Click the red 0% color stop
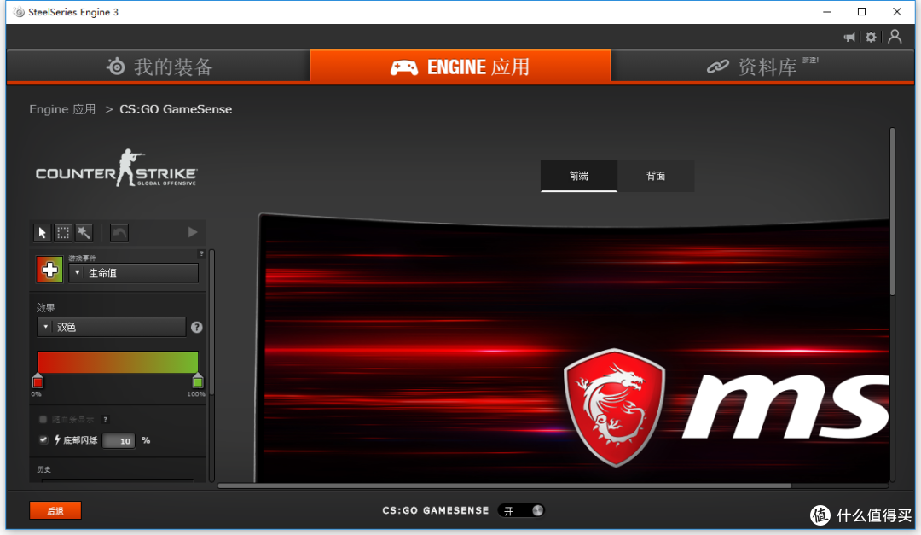 coord(38,381)
